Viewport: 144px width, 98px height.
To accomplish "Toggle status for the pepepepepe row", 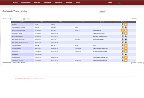I will [x=126, y=54].
